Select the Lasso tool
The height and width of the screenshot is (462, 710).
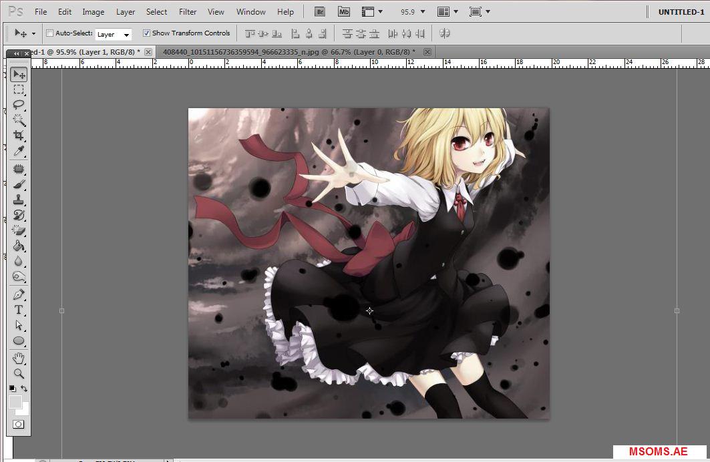point(19,105)
